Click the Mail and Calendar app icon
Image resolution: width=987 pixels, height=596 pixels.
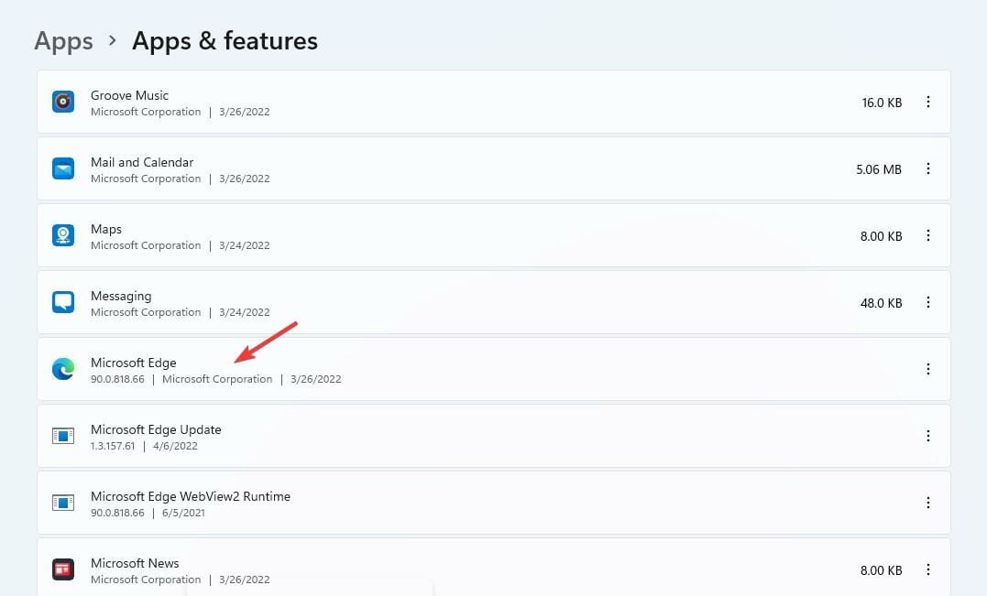tap(63, 168)
